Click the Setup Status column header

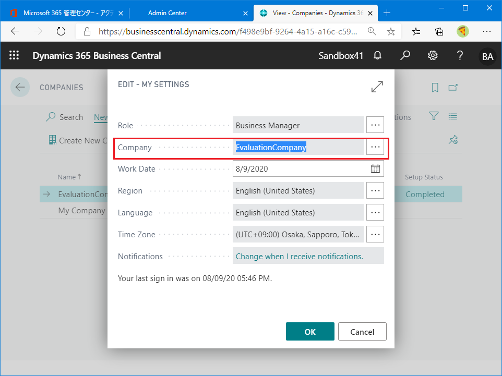(x=424, y=177)
